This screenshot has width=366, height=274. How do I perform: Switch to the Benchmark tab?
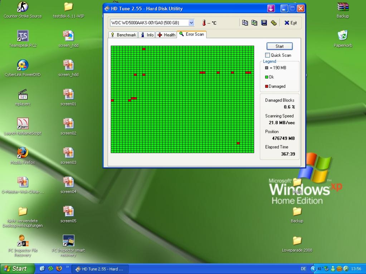click(123, 35)
